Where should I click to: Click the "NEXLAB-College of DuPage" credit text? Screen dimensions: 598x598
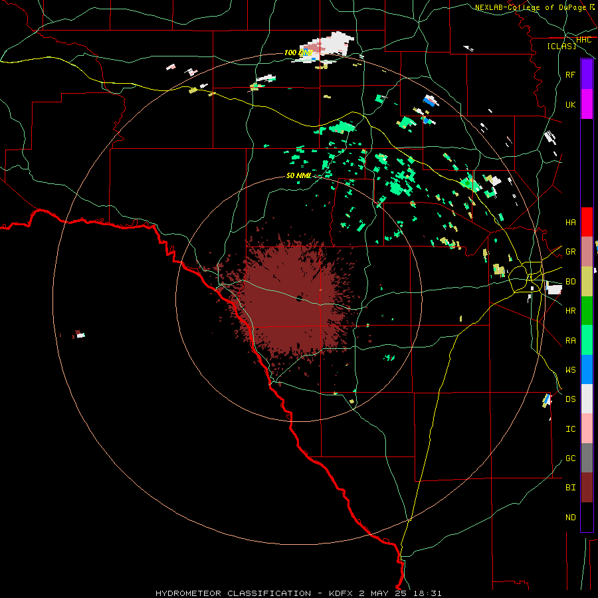point(530,7)
